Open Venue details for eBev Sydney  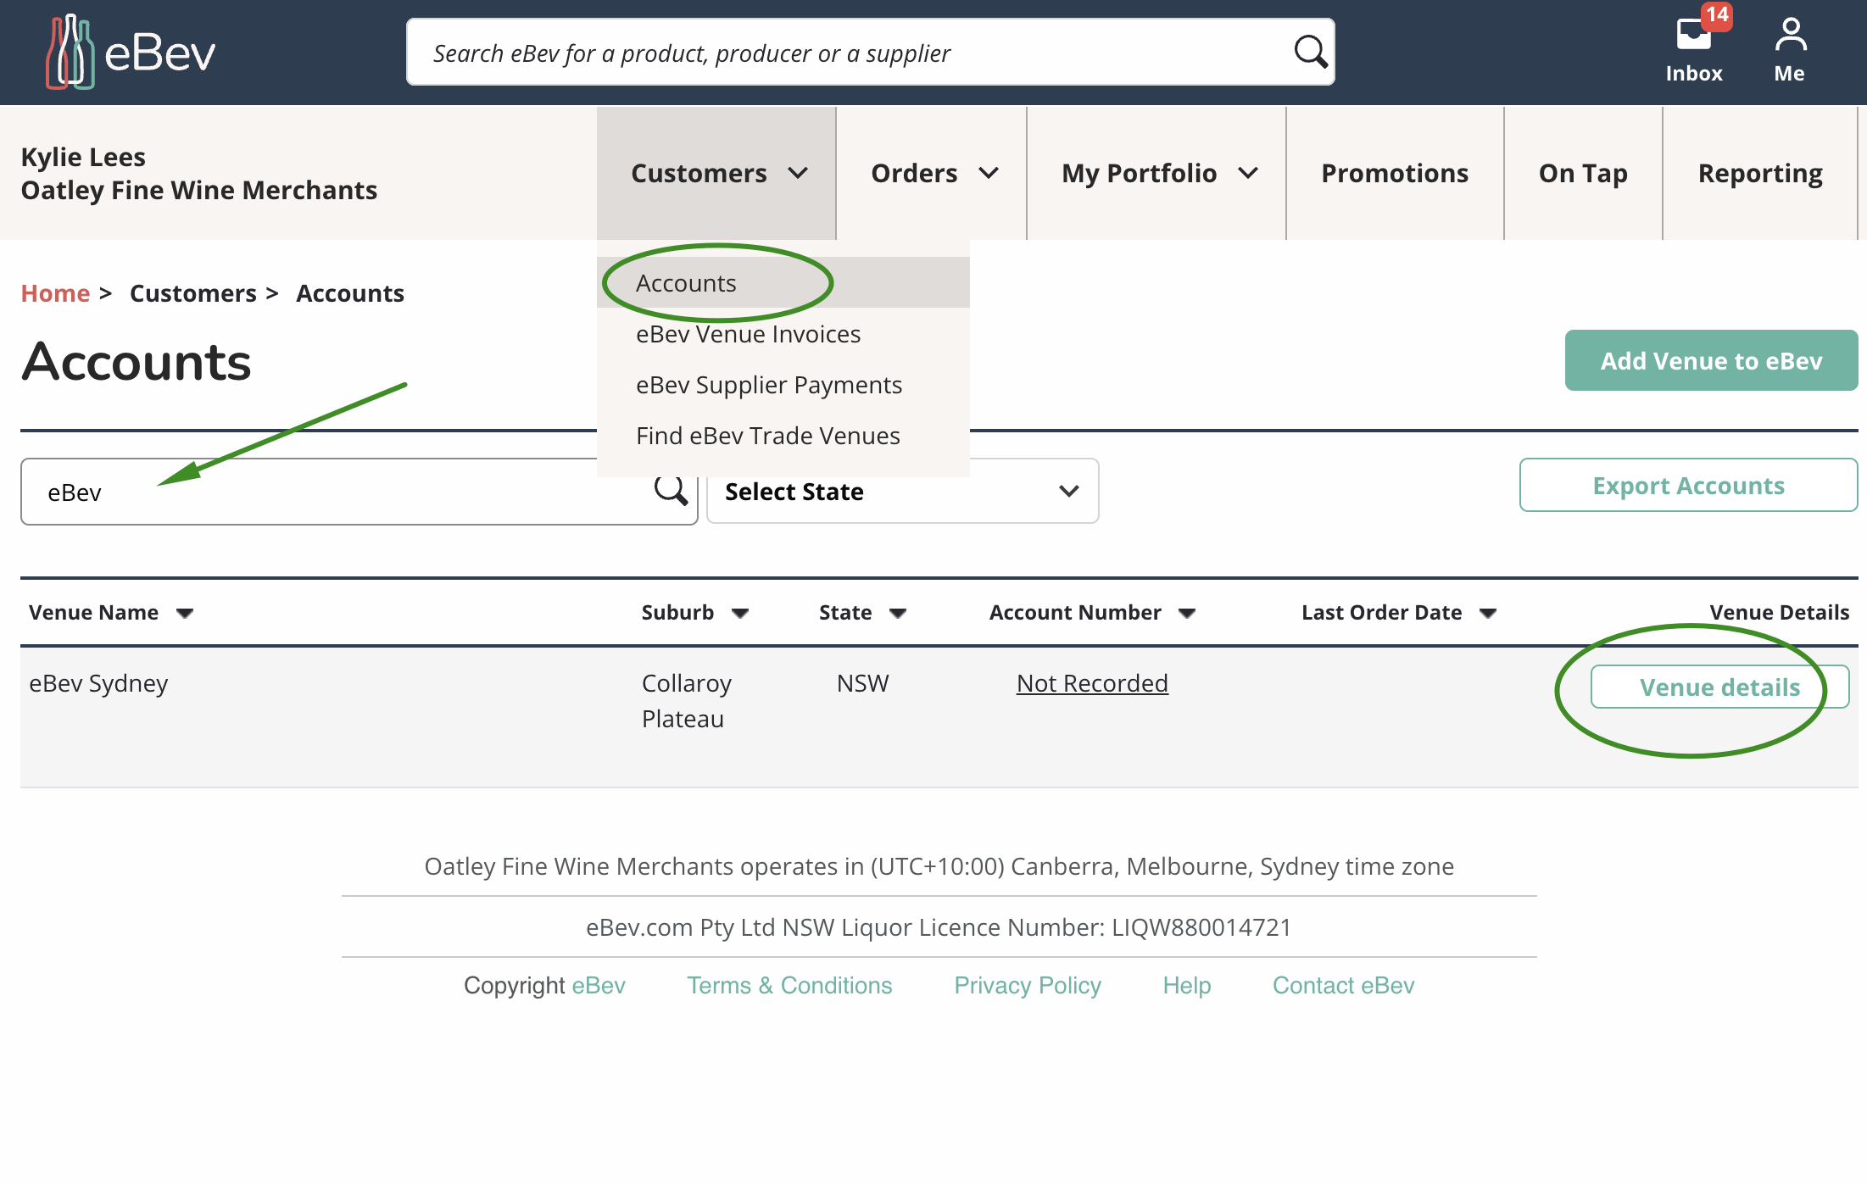(x=1719, y=687)
